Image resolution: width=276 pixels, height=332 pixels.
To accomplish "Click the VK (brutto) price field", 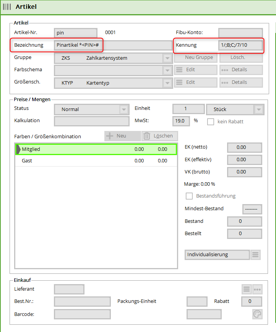I will (245, 172).
